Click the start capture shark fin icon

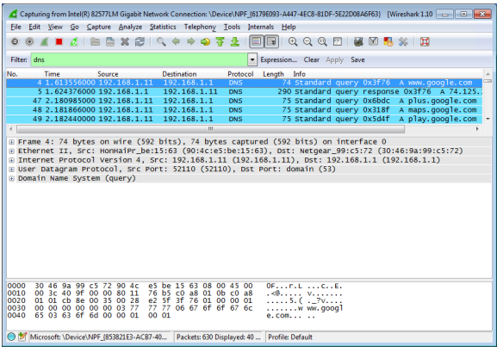[x=44, y=42]
